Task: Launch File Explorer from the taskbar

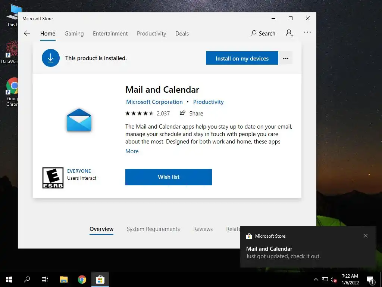Action: (63, 280)
